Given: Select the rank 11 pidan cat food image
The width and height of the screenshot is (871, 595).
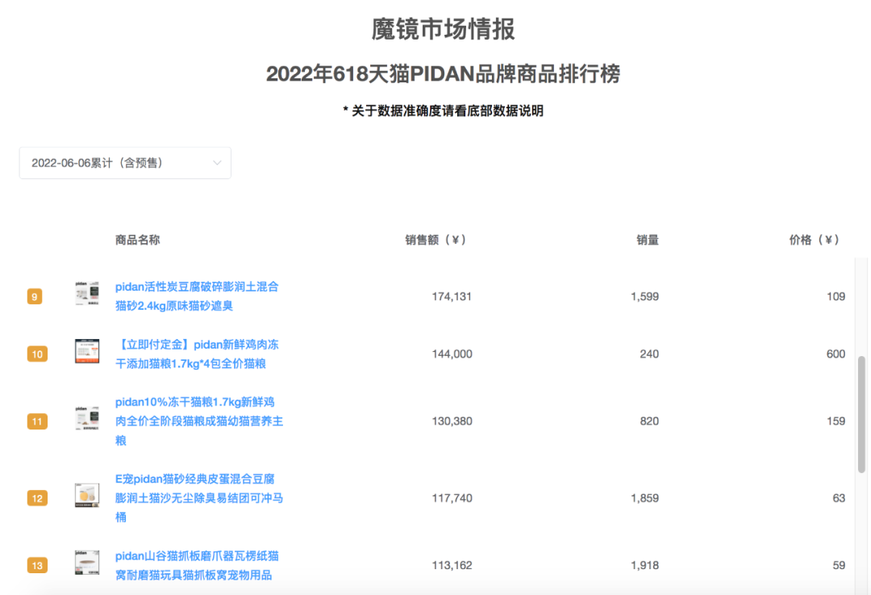Looking at the screenshot, I should tap(87, 419).
